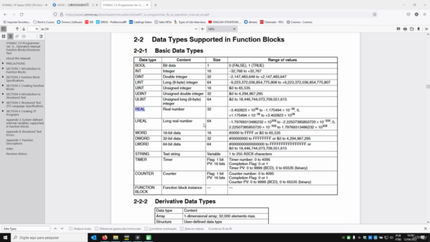Open the Omron | Software bookmark

[69, 22]
